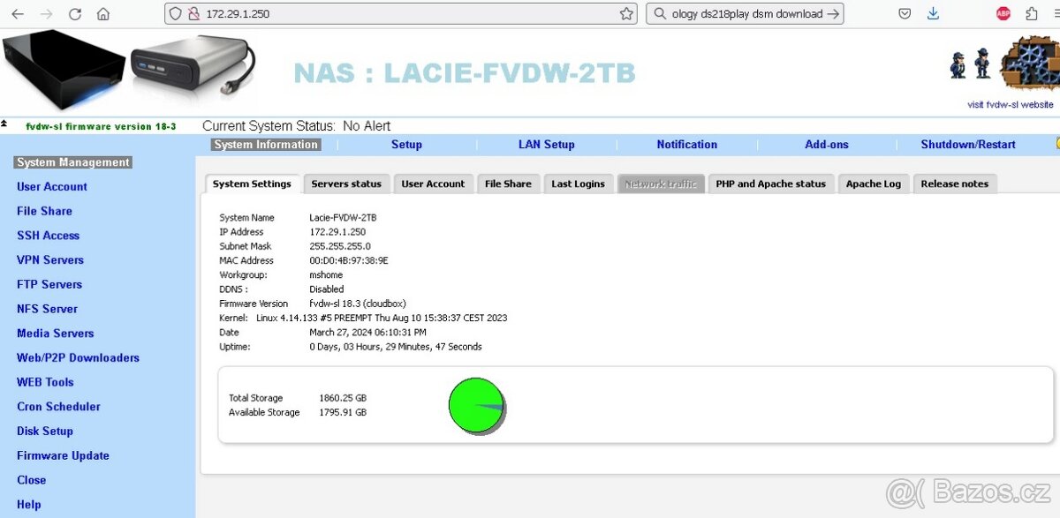The height and width of the screenshot is (518, 1060).
Task: Click the browser home icon
Action: (103, 13)
